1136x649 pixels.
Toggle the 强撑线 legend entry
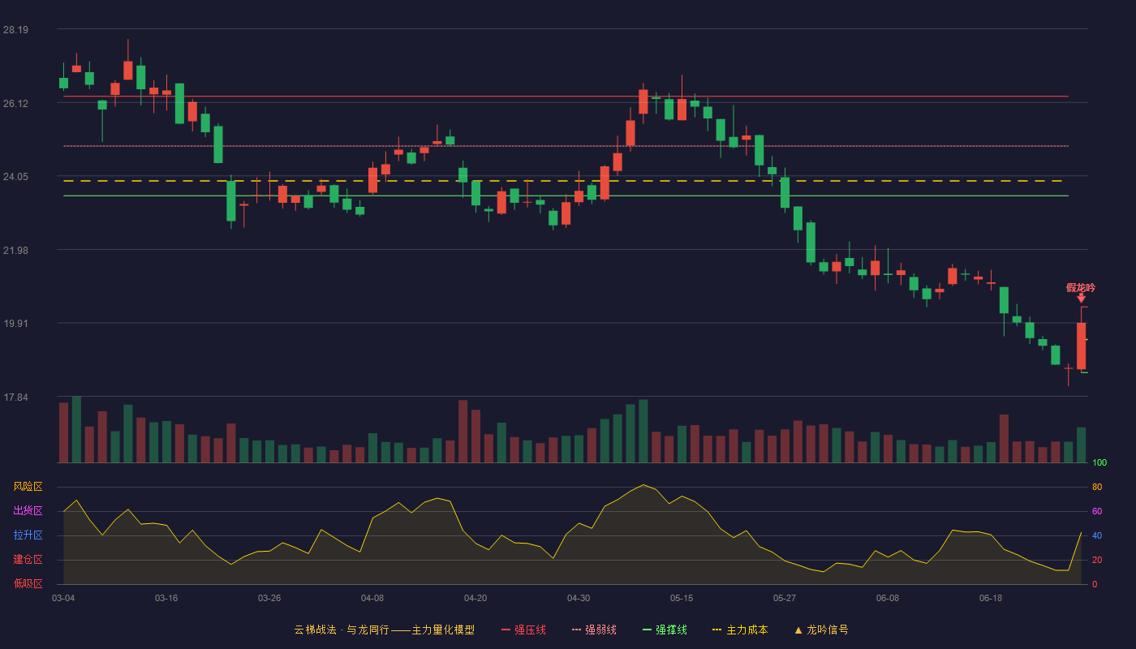pos(665,630)
